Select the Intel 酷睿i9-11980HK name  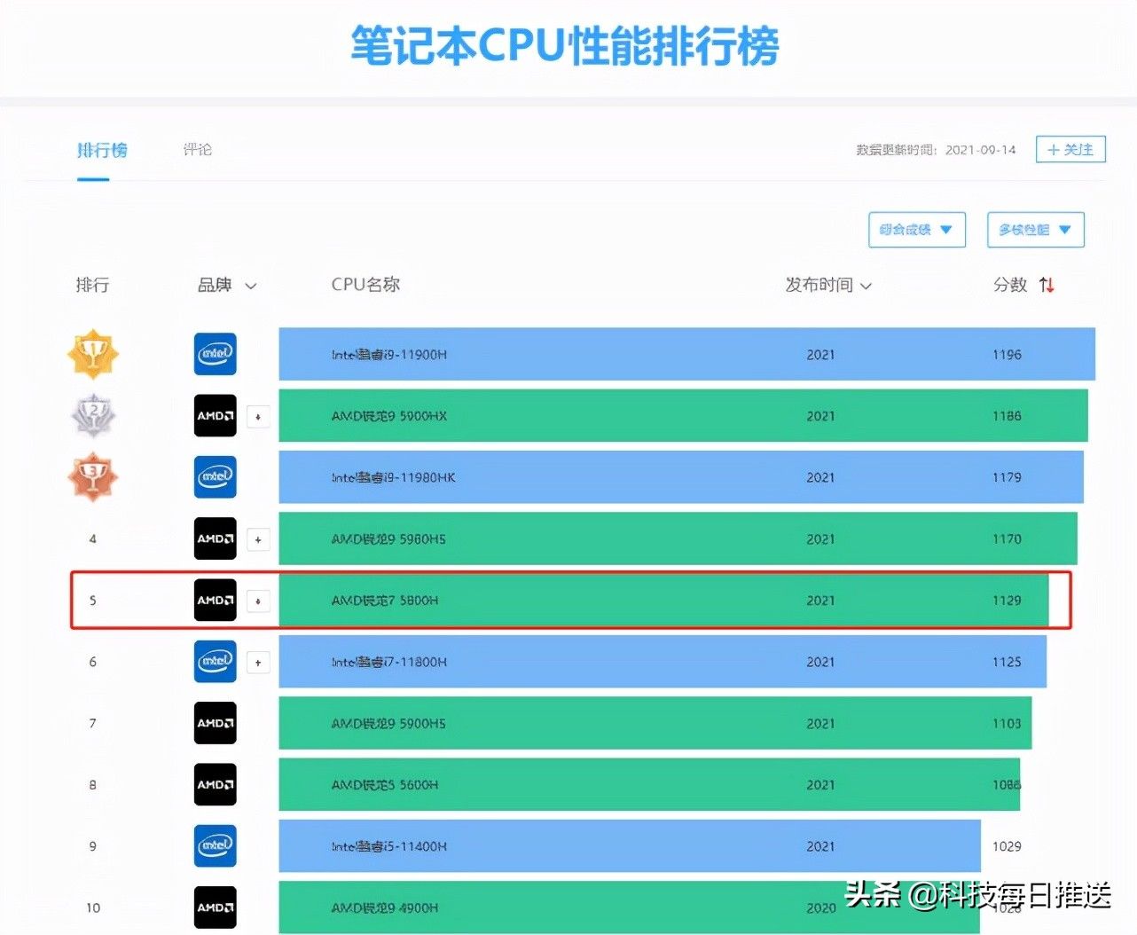click(x=394, y=477)
